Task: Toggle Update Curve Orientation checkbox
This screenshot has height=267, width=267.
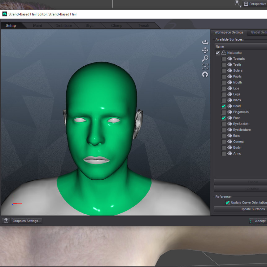Action: click(x=228, y=203)
